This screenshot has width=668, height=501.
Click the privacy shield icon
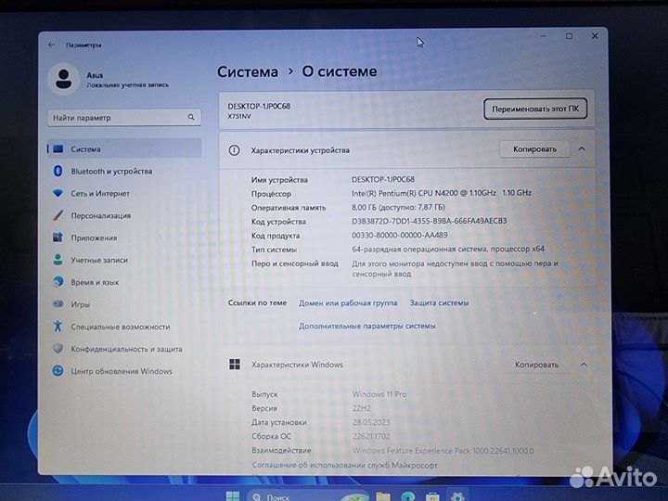click(58, 349)
